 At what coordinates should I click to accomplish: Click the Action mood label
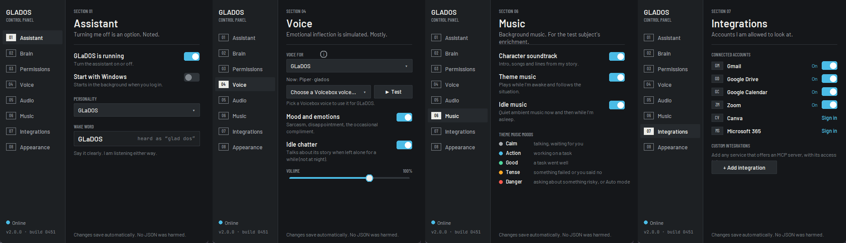513,153
